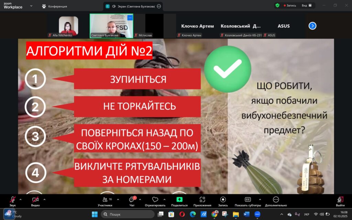Toggle recording with the Запись toolbar button

click(x=223, y=200)
